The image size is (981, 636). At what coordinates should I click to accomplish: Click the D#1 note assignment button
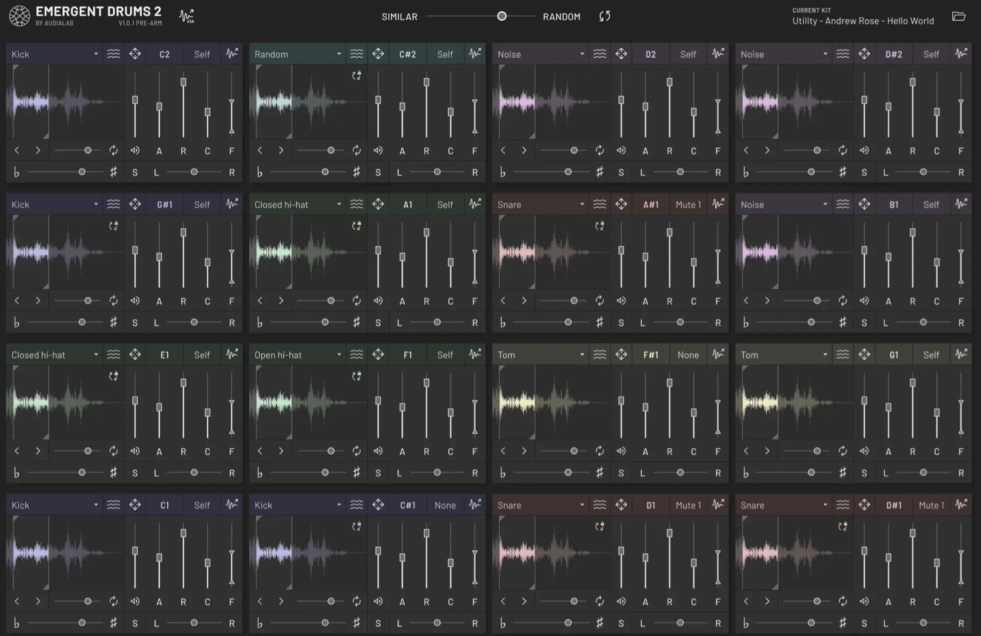click(894, 505)
